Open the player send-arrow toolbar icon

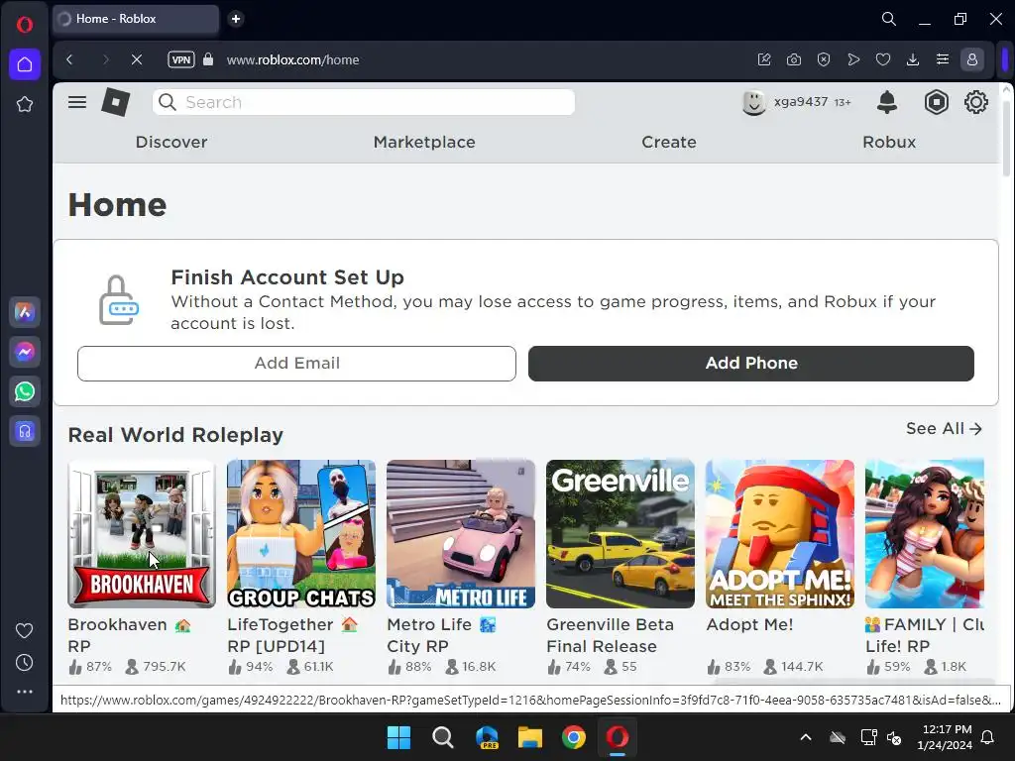pos(853,59)
